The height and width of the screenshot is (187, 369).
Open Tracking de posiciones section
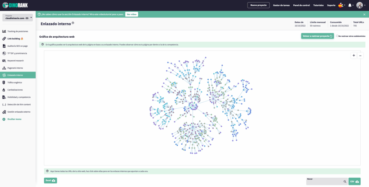pos(18,31)
